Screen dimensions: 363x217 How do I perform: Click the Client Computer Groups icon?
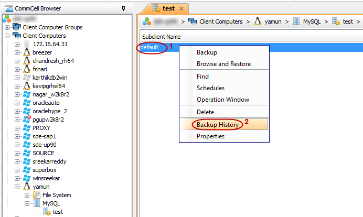click(x=16, y=27)
